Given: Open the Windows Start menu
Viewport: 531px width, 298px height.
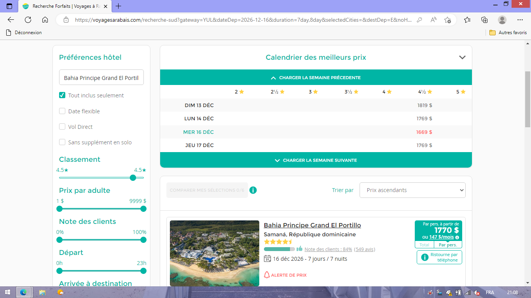Looking at the screenshot, I should (x=7, y=292).
